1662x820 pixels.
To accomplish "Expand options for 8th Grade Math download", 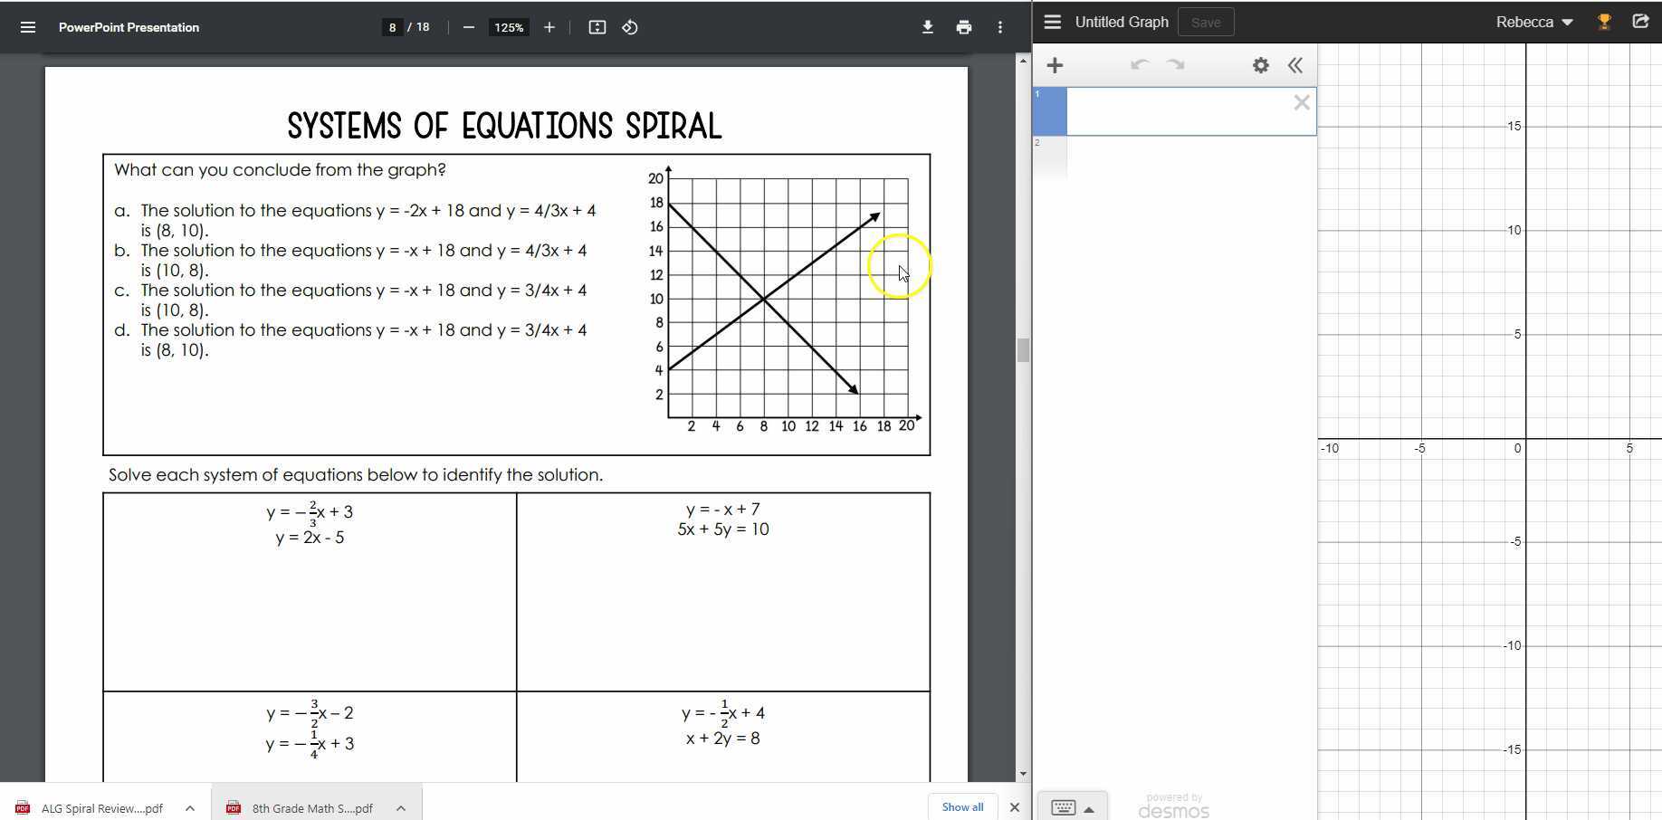I will point(400,808).
